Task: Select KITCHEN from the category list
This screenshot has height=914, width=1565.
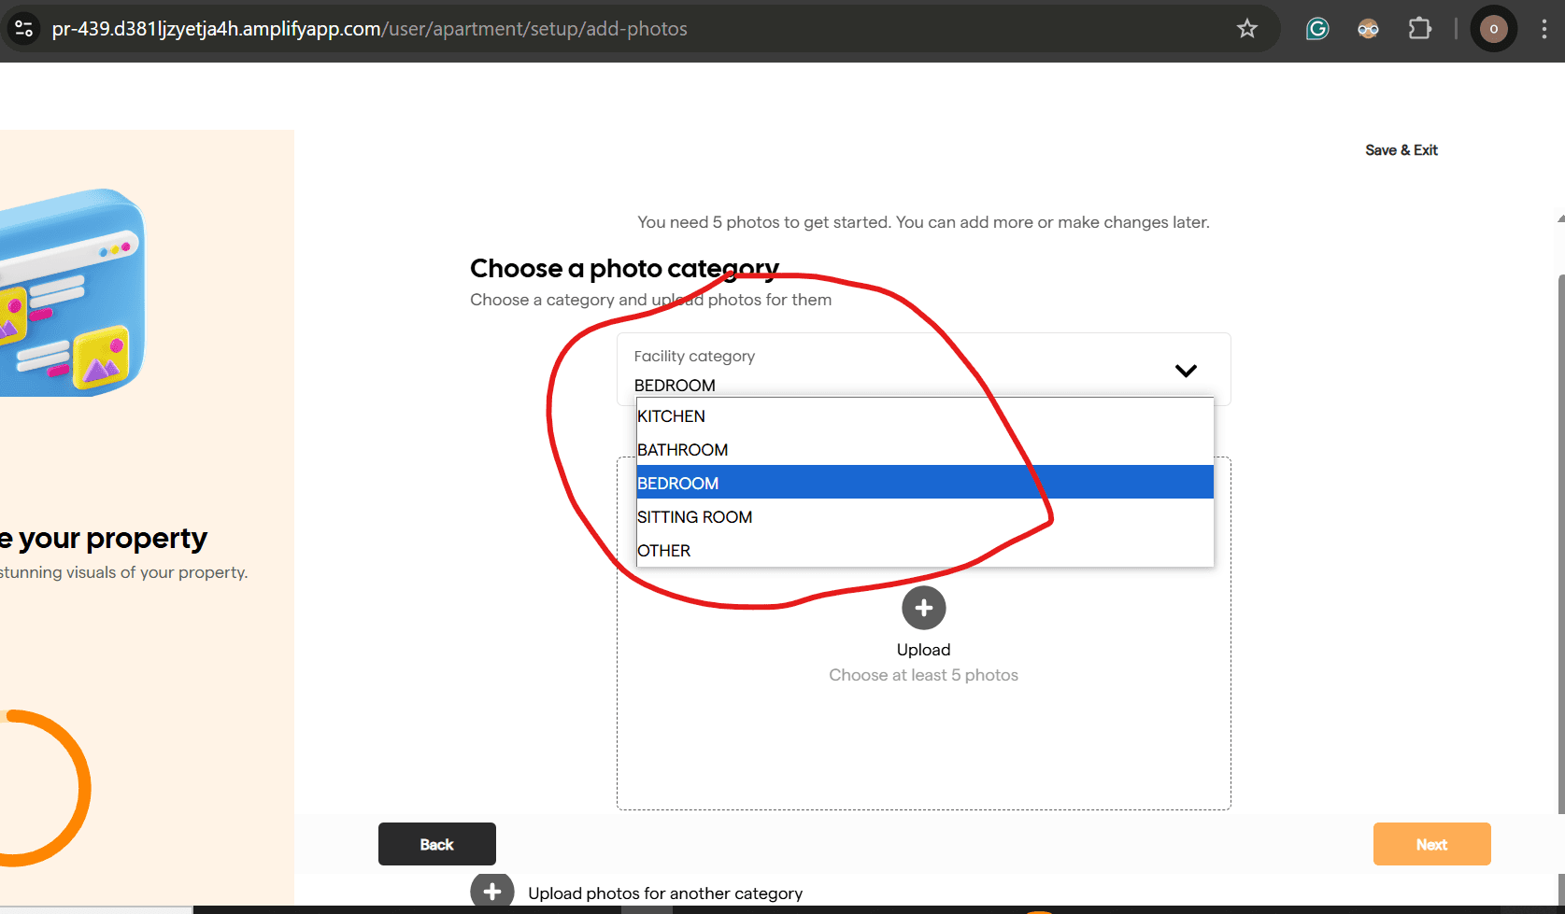Action: (925, 416)
